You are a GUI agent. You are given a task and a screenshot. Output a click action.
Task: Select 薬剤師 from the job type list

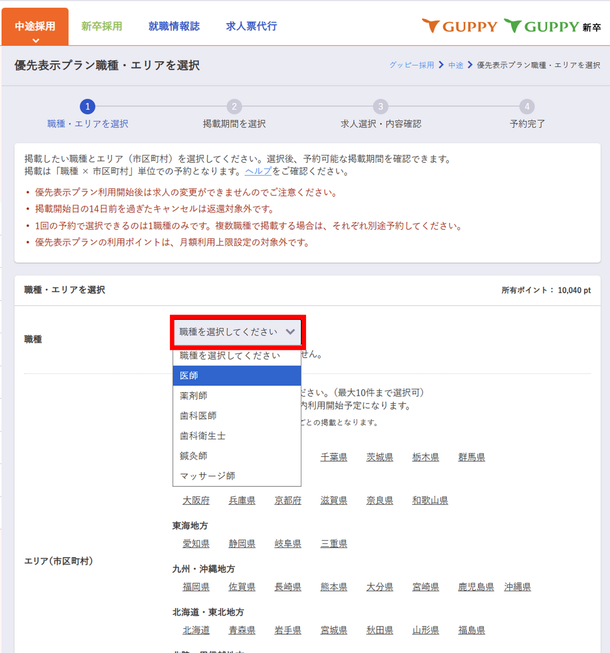click(x=237, y=395)
